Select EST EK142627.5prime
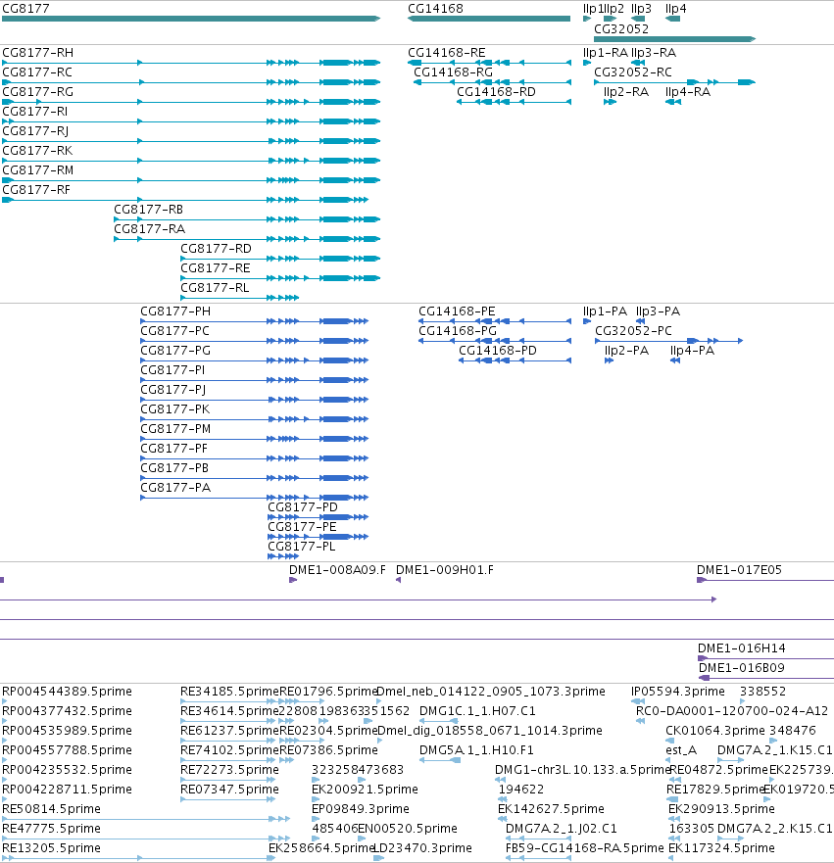 pyautogui.click(x=551, y=809)
